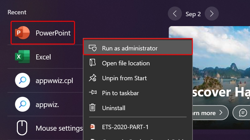
Task: Click the pin icon beside Pin to taskbar
Action: (x=93, y=92)
